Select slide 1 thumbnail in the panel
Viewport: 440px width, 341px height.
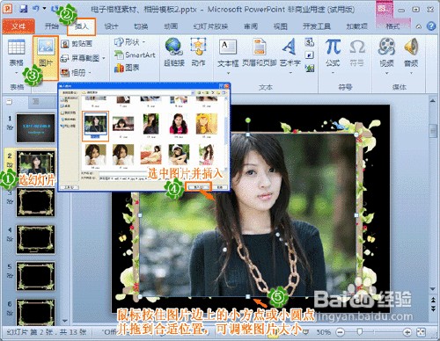[35, 128]
